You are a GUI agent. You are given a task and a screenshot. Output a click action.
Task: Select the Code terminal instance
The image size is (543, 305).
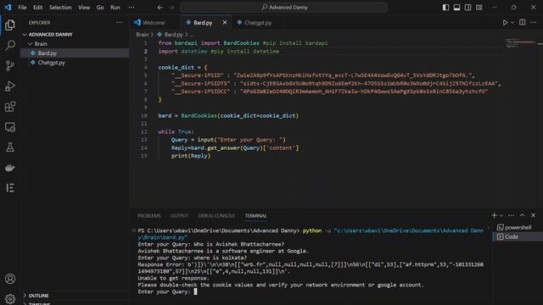pyautogui.click(x=518, y=237)
